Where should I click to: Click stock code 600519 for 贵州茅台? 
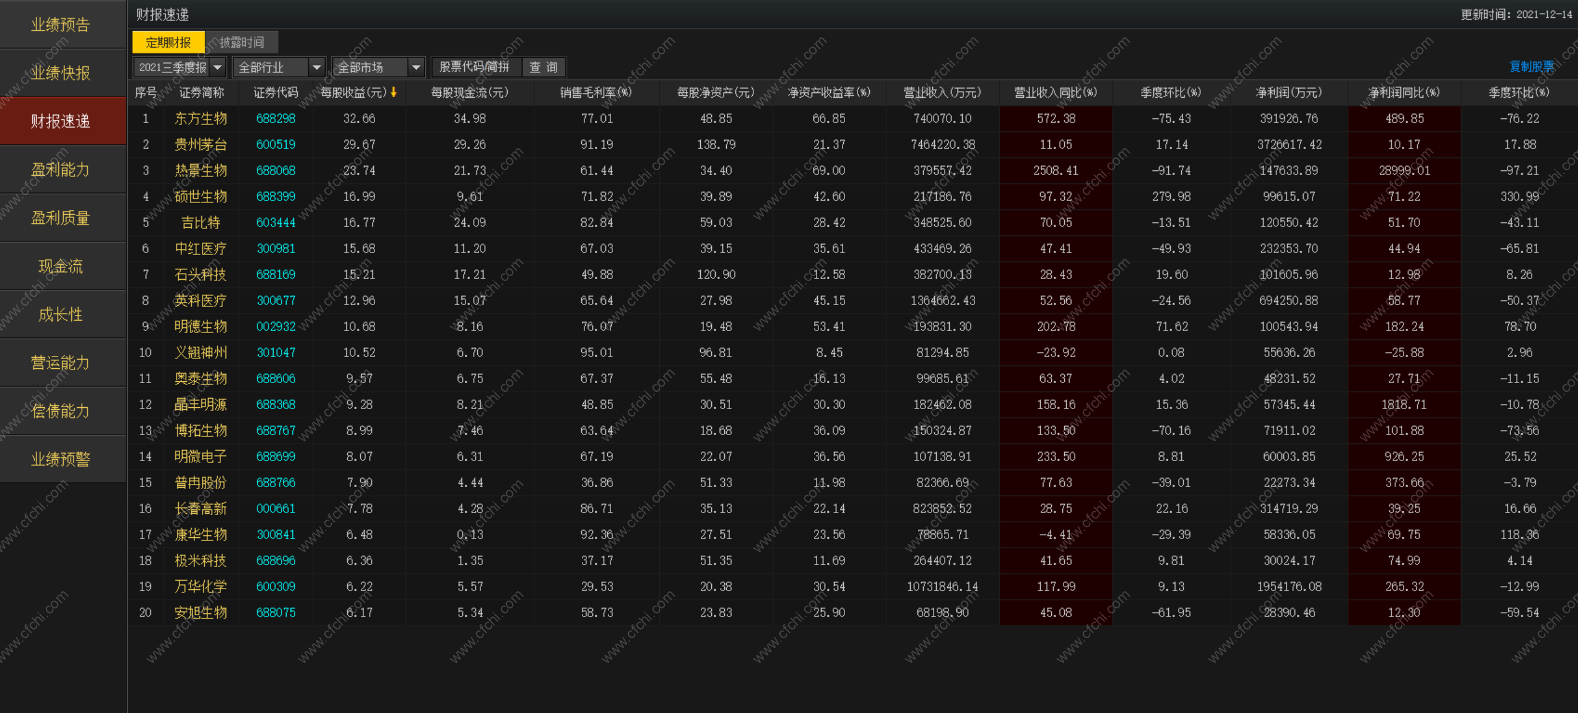pyautogui.click(x=275, y=144)
